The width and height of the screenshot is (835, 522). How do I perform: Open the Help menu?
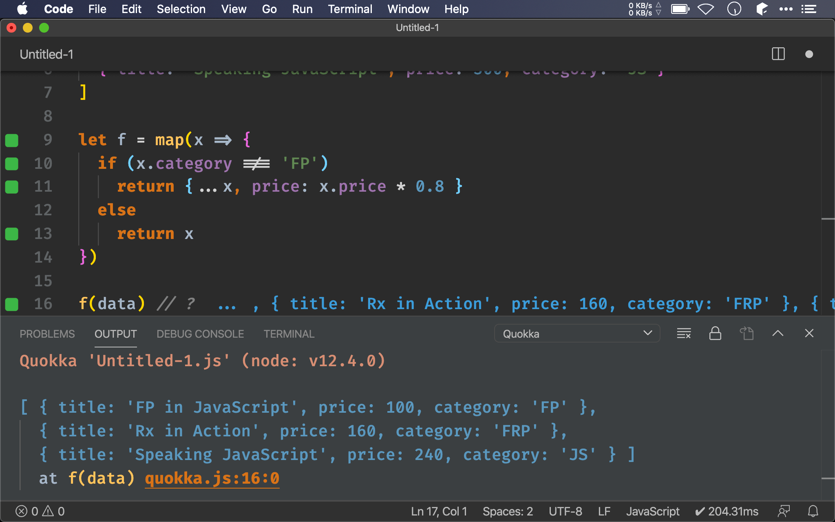(456, 9)
